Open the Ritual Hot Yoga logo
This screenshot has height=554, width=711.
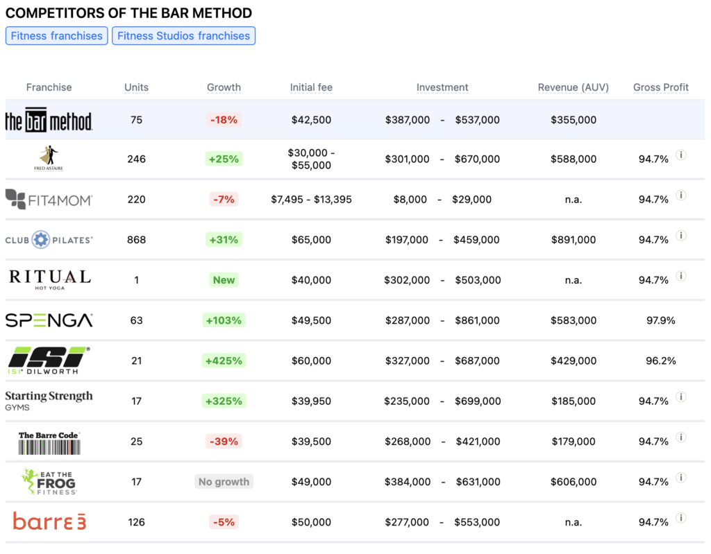pyautogui.click(x=50, y=279)
